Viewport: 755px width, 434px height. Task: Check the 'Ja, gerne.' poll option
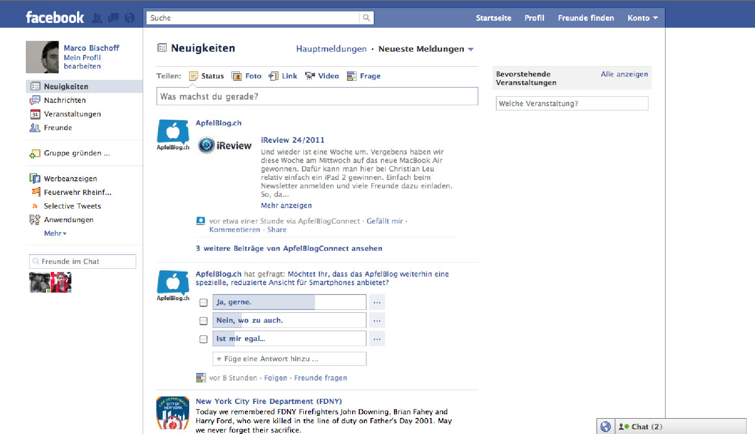[x=203, y=302]
